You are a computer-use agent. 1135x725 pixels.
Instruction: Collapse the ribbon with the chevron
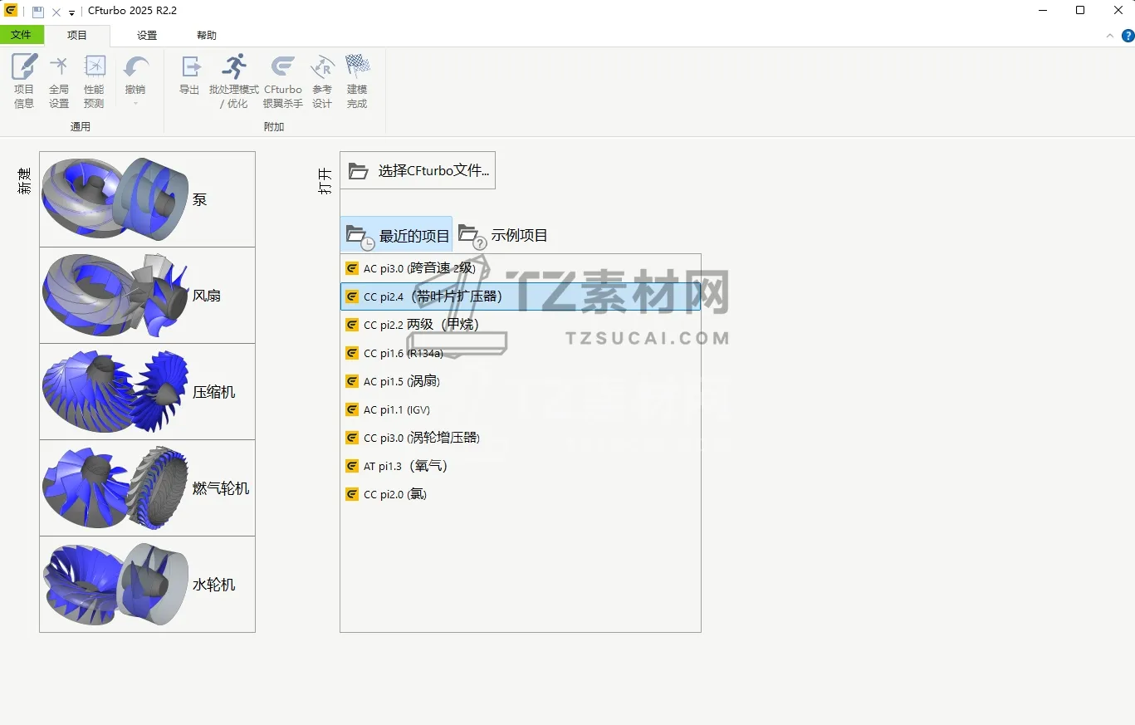click(1110, 36)
